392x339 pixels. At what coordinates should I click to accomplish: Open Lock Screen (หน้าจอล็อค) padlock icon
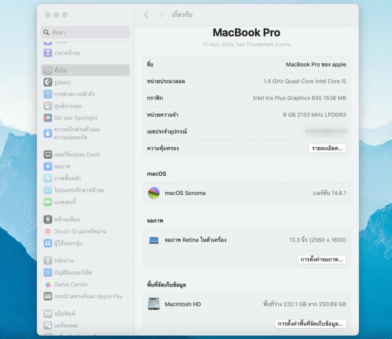click(x=48, y=219)
